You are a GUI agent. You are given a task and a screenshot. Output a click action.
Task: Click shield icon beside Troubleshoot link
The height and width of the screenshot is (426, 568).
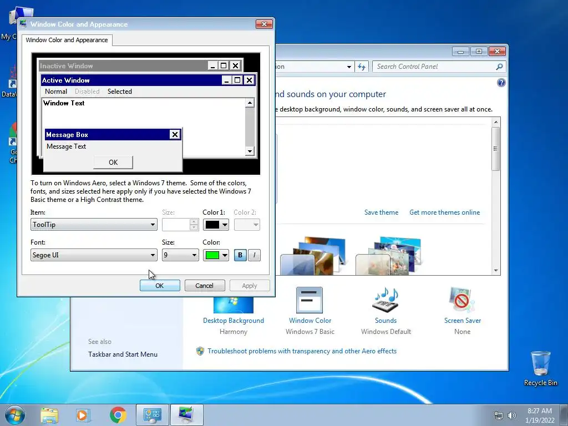click(200, 351)
